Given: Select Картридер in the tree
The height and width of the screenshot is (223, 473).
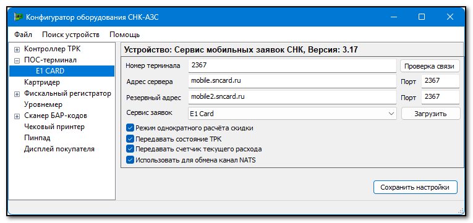Looking at the screenshot, I should point(42,82).
